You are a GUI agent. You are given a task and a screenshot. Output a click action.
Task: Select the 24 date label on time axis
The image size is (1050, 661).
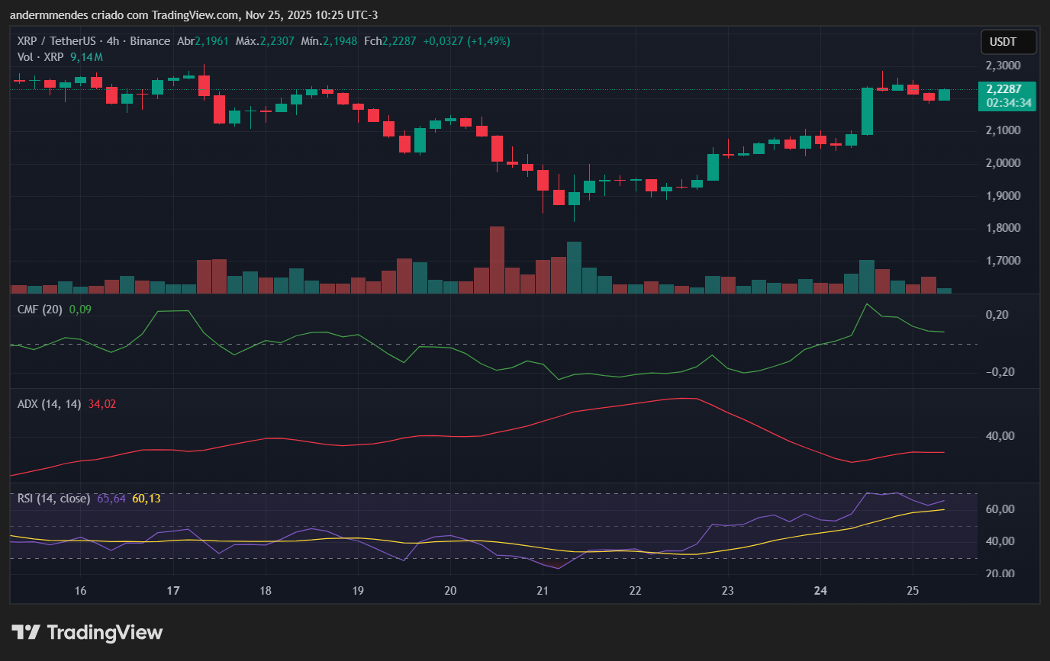coord(820,590)
